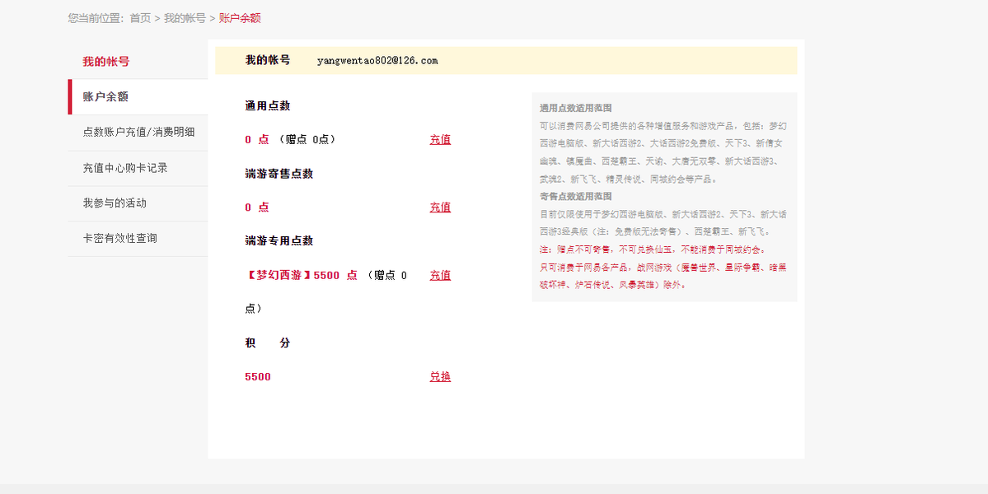
Task: Go to 首页 in the breadcrumb
Action: point(140,18)
